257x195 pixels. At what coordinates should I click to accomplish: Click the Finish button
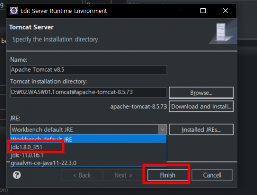[x=168, y=175]
